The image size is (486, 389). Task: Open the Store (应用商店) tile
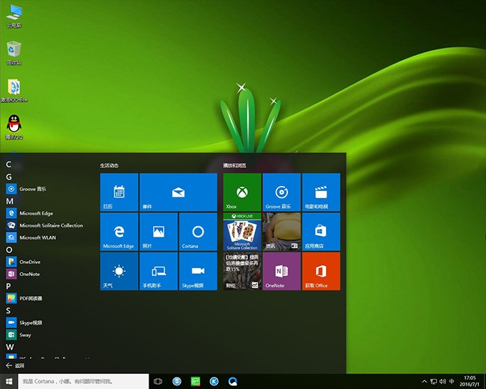pyautogui.click(x=321, y=231)
